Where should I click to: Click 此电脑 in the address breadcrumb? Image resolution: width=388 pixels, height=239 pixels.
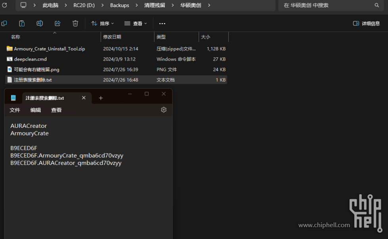click(x=50, y=5)
